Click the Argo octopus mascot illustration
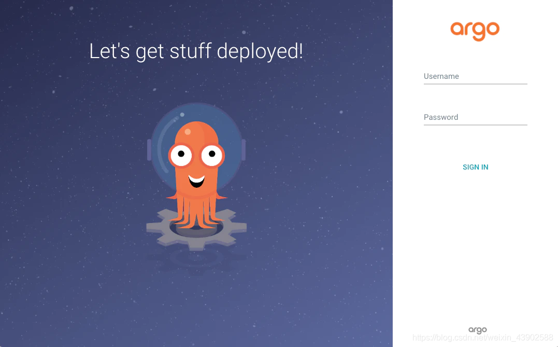Screen dimensions: 558x347 pyautogui.click(x=196, y=176)
